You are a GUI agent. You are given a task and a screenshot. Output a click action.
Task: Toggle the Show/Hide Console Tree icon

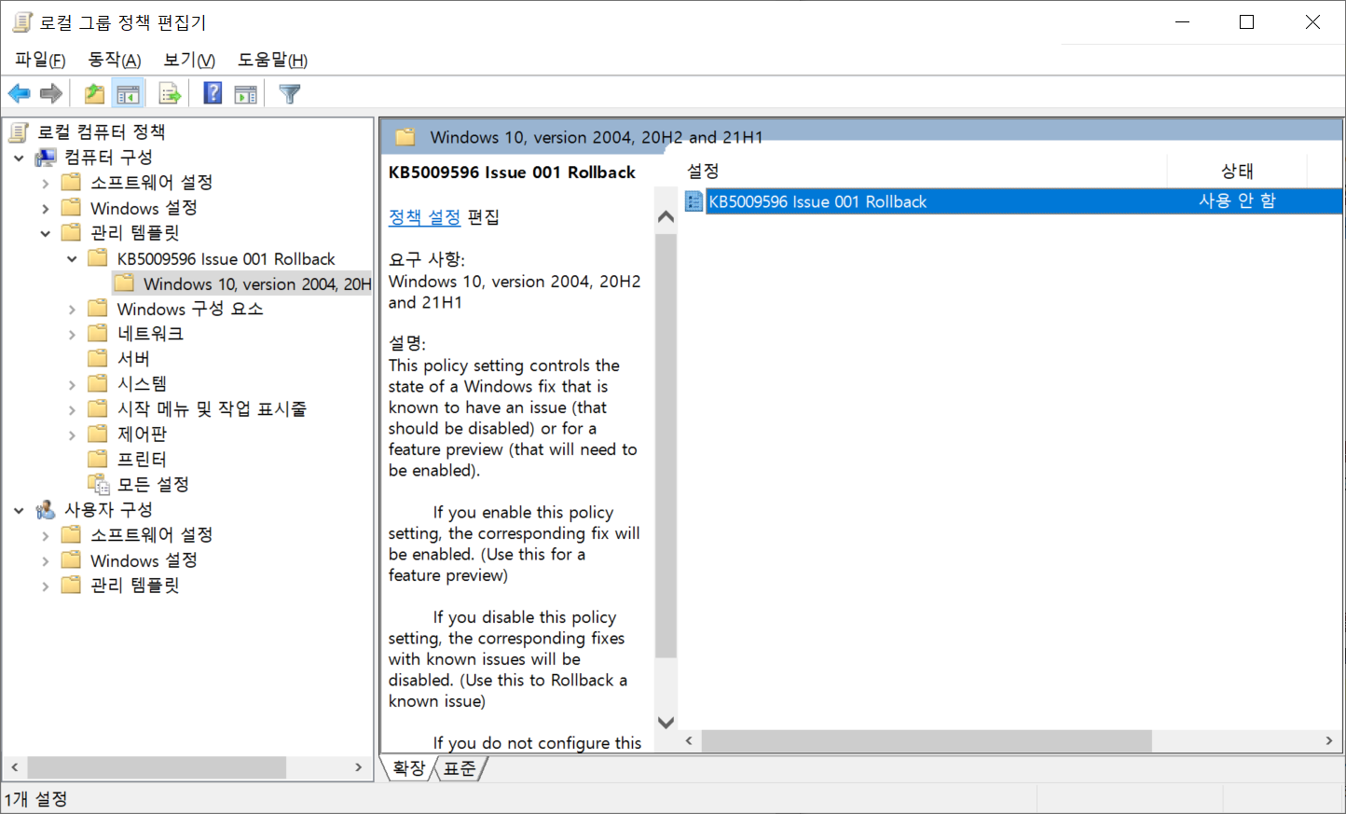pyautogui.click(x=128, y=93)
